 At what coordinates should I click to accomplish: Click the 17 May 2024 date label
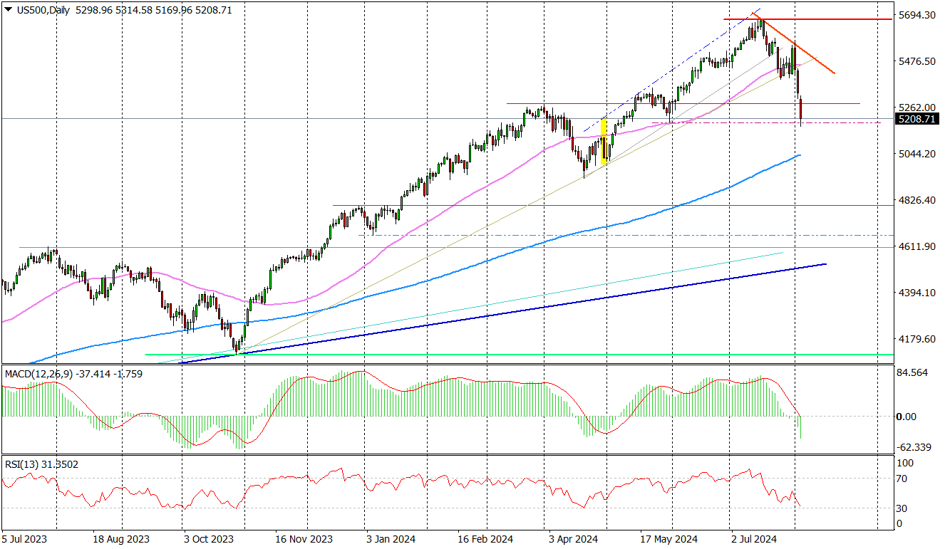(x=668, y=540)
